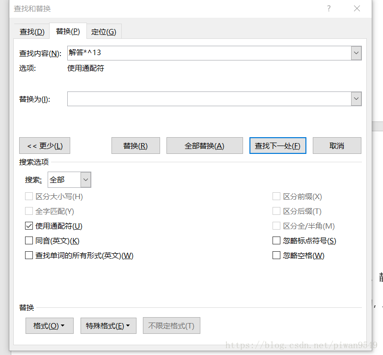Click the 取消 button
This screenshot has width=383, height=355.
(x=337, y=146)
